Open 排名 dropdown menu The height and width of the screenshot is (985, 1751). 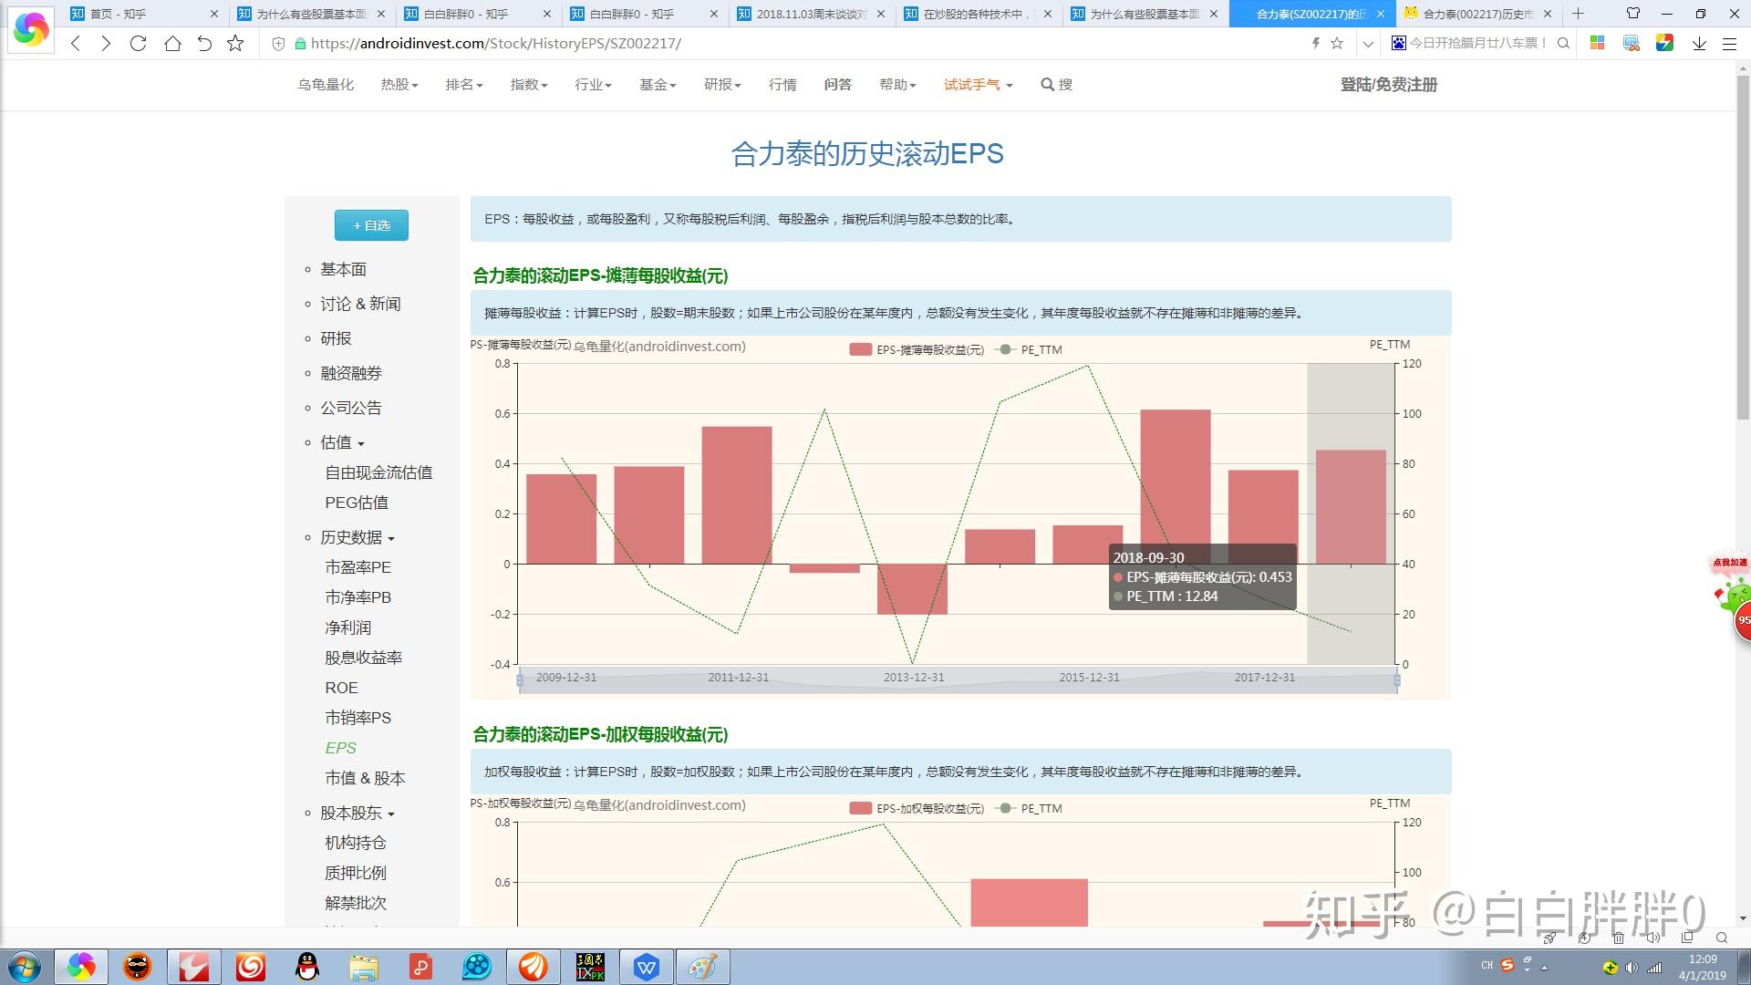click(x=464, y=85)
